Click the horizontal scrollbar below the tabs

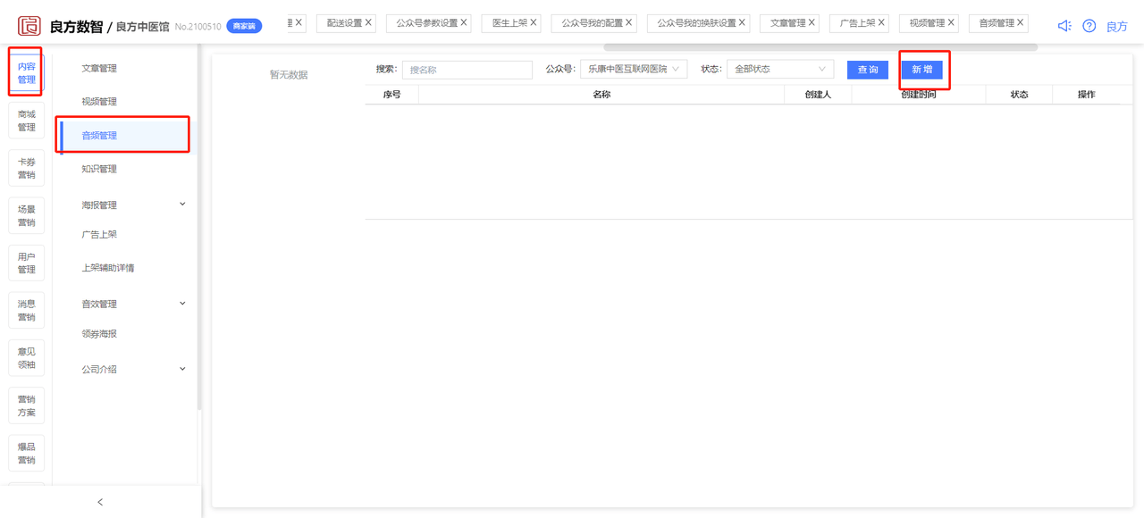[820, 46]
